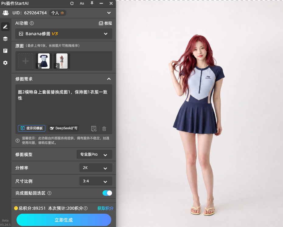The height and width of the screenshot is (227, 283).
Task: Click the gold coin points icon
Action: coord(16,208)
